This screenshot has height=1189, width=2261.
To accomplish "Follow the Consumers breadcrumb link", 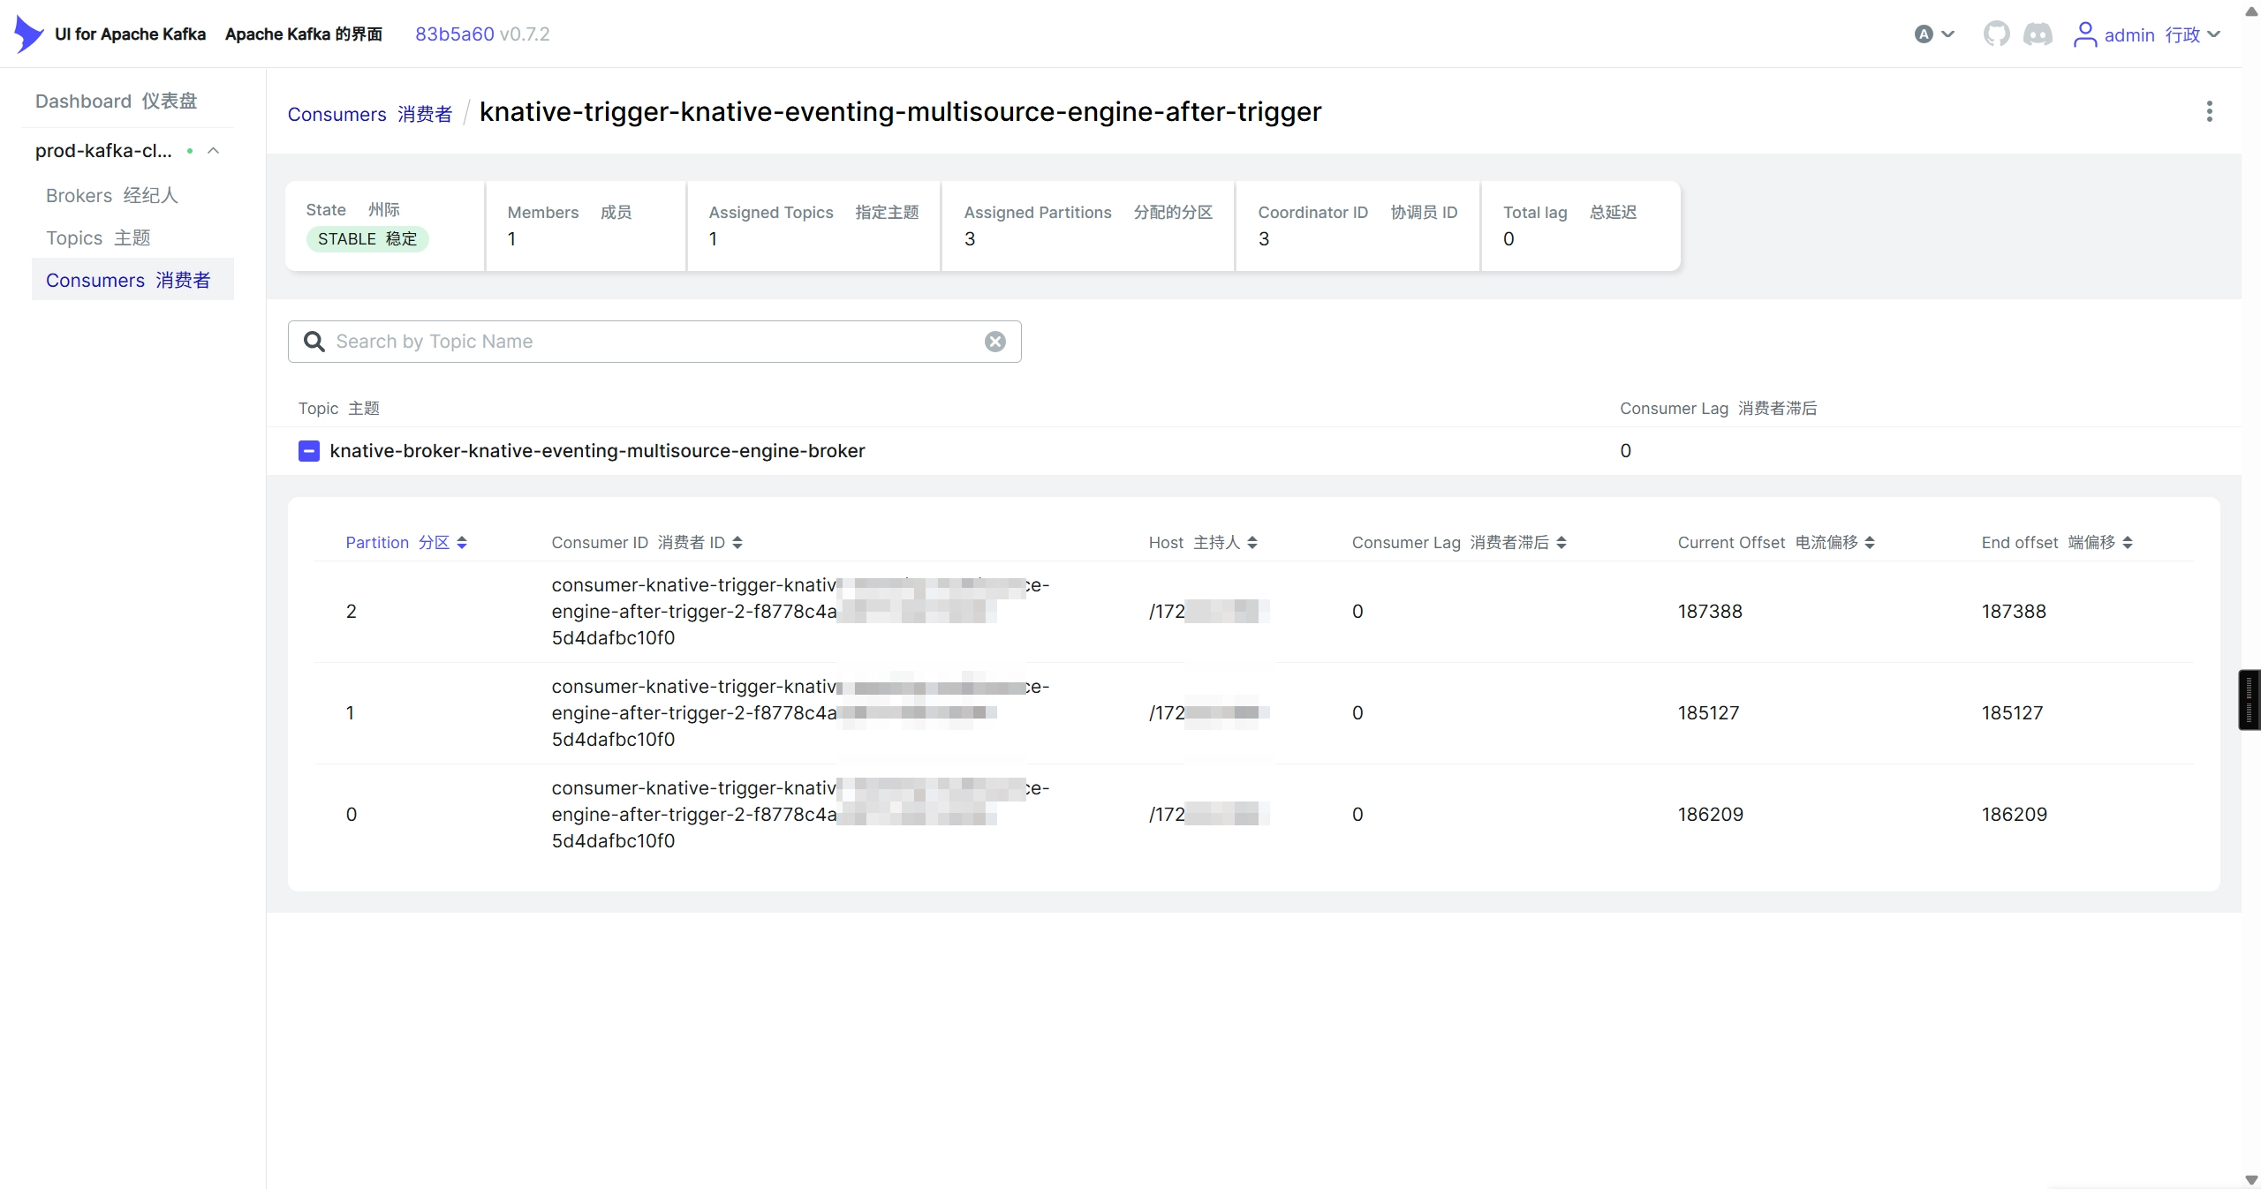I will pyautogui.click(x=370, y=114).
